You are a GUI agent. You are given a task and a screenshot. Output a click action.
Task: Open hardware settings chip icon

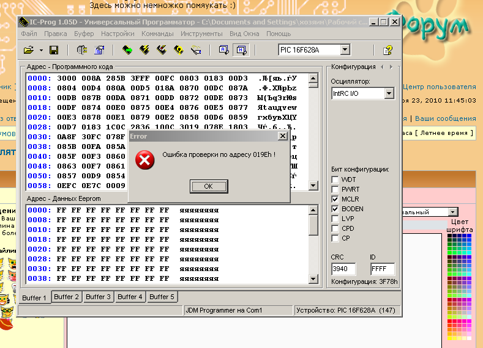click(81, 50)
